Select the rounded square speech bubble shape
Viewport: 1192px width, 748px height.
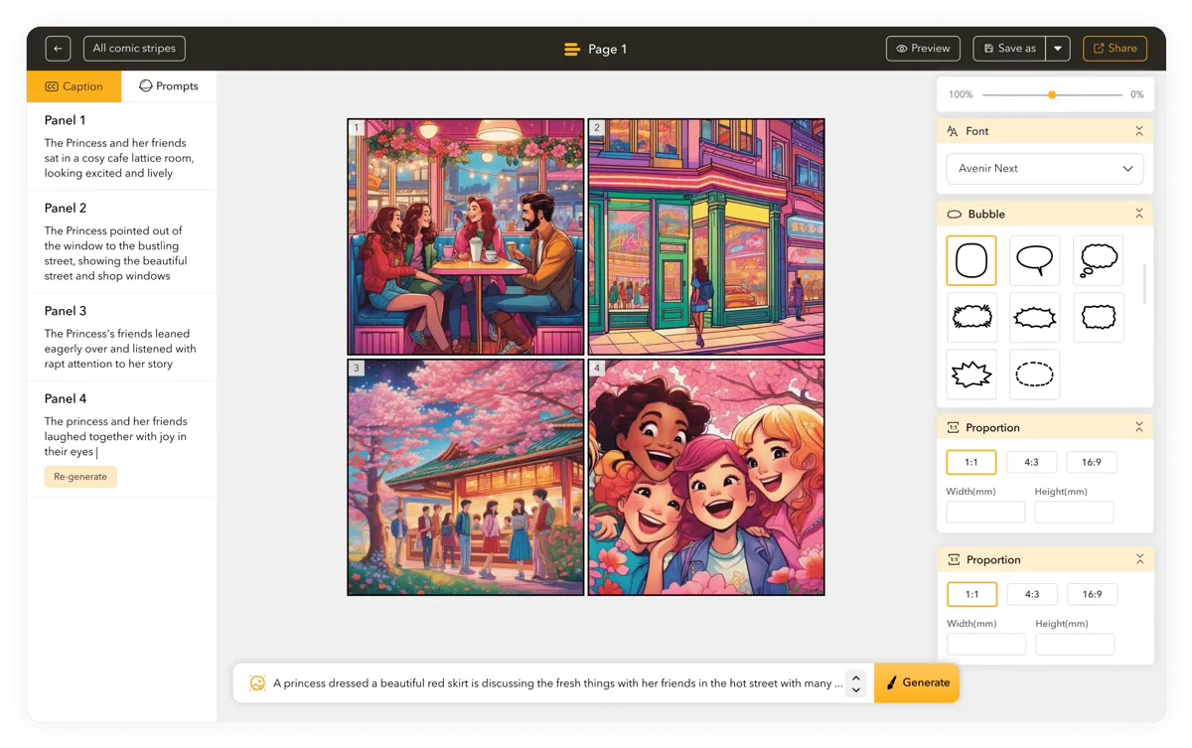click(x=971, y=260)
